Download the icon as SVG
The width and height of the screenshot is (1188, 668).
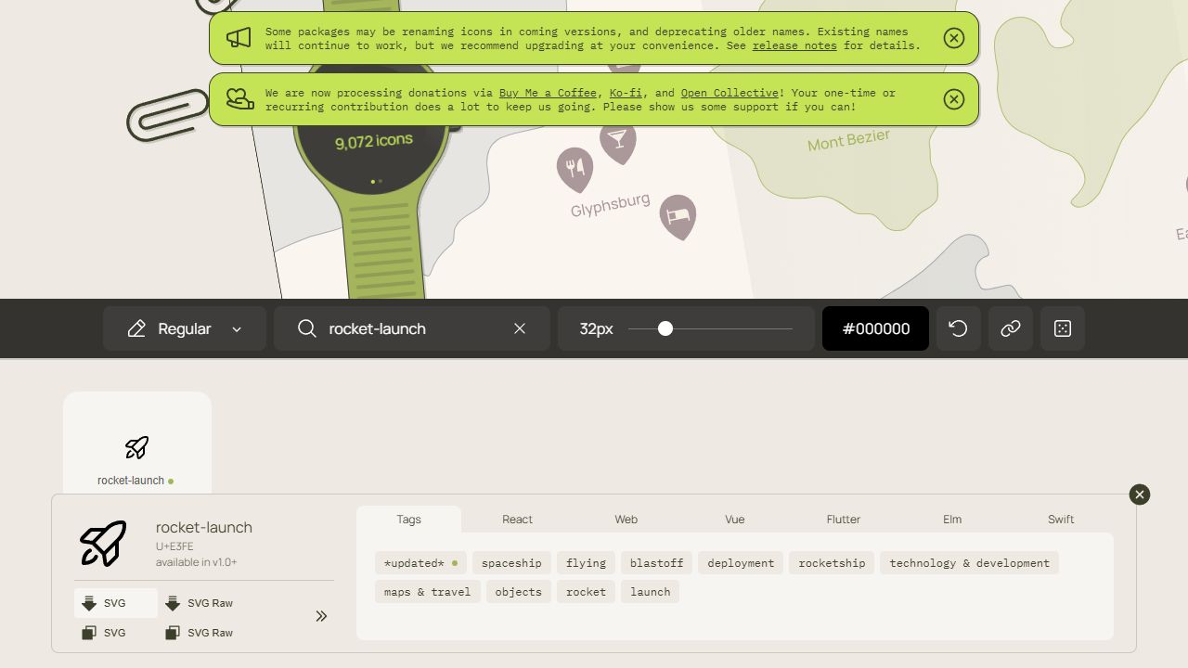coord(115,603)
